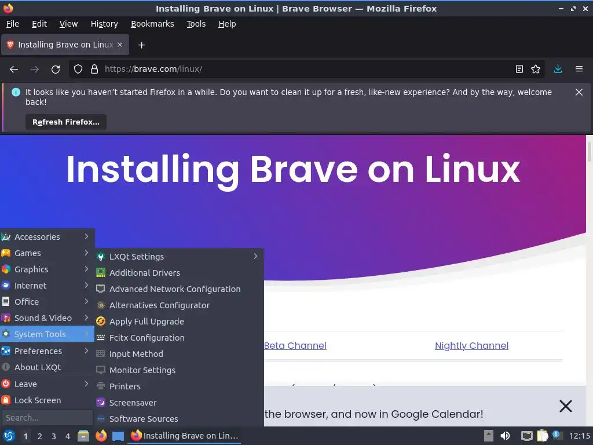Open the Bookmarks menu
This screenshot has width=593, height=445.
point(152,24)
